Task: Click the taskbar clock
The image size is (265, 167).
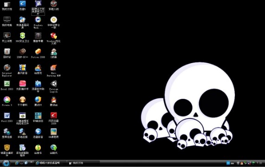Action: tap(259, 163)
